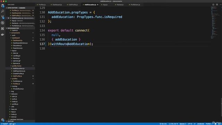Click the Go Live status button
The height and width of the screenshot is (125, 222).
pyautogui.click(x=163, y=124)
